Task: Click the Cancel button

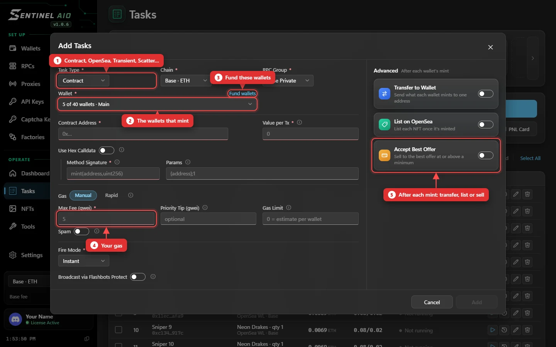Action: pyautogui.click(x=432, y=302)
